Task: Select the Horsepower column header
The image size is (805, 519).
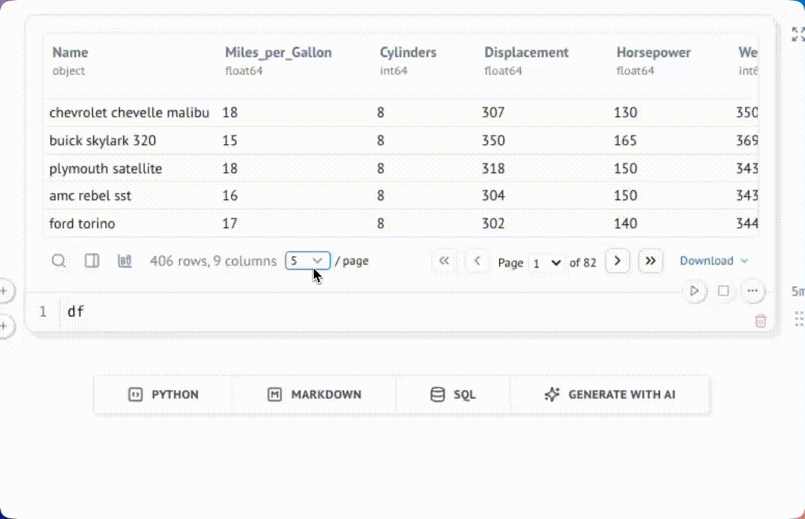Action: click(x=654, y=53)
